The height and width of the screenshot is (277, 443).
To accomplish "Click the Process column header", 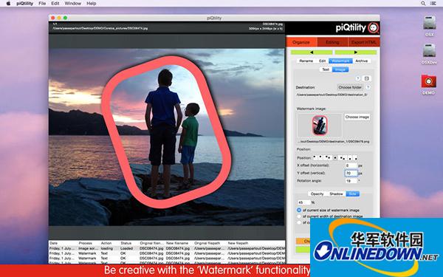I will pyautogui.click(x=86, y=243).
